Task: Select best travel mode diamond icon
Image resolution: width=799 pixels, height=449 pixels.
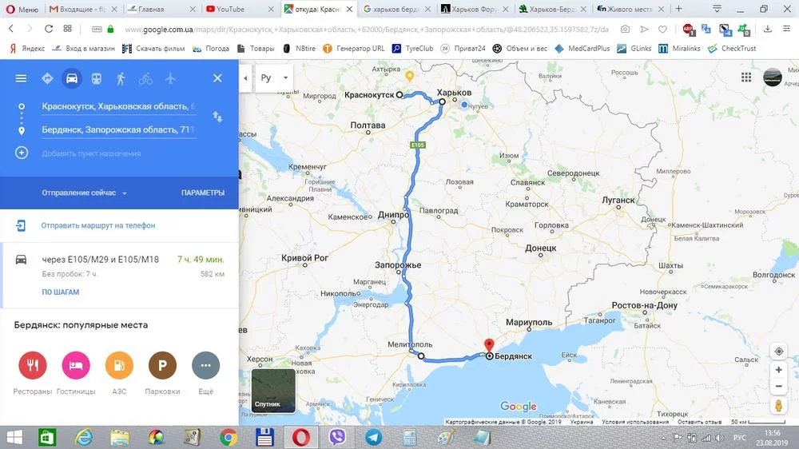Action: (47, 78)
